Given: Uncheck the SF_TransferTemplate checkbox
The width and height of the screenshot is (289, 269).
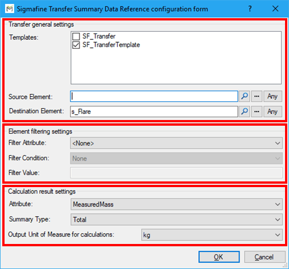Looking at the screenshot, I should pyautogui.click(x=76, y=45).
